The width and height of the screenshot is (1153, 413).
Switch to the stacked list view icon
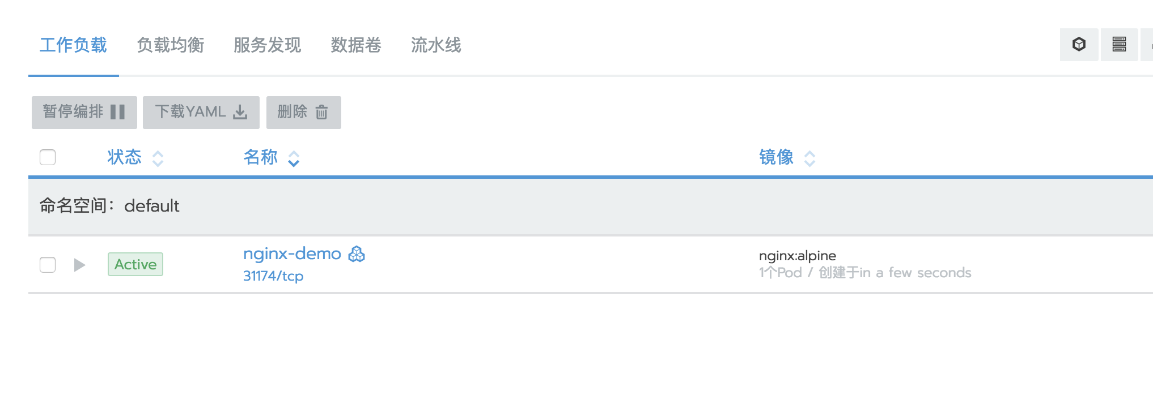(x=1119, y=45)
